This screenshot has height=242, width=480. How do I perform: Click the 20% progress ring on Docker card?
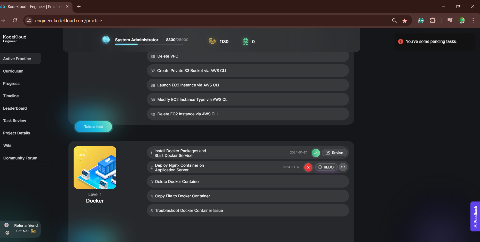pos(82,155)
